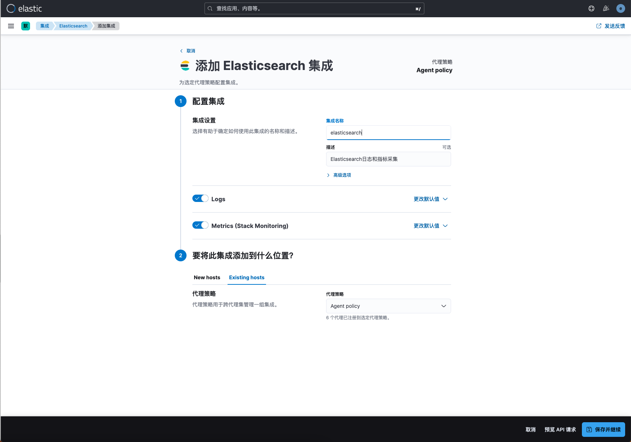Click the Agent policy name in header
Screen dimensions: 631x442
(x=434, y=70)
